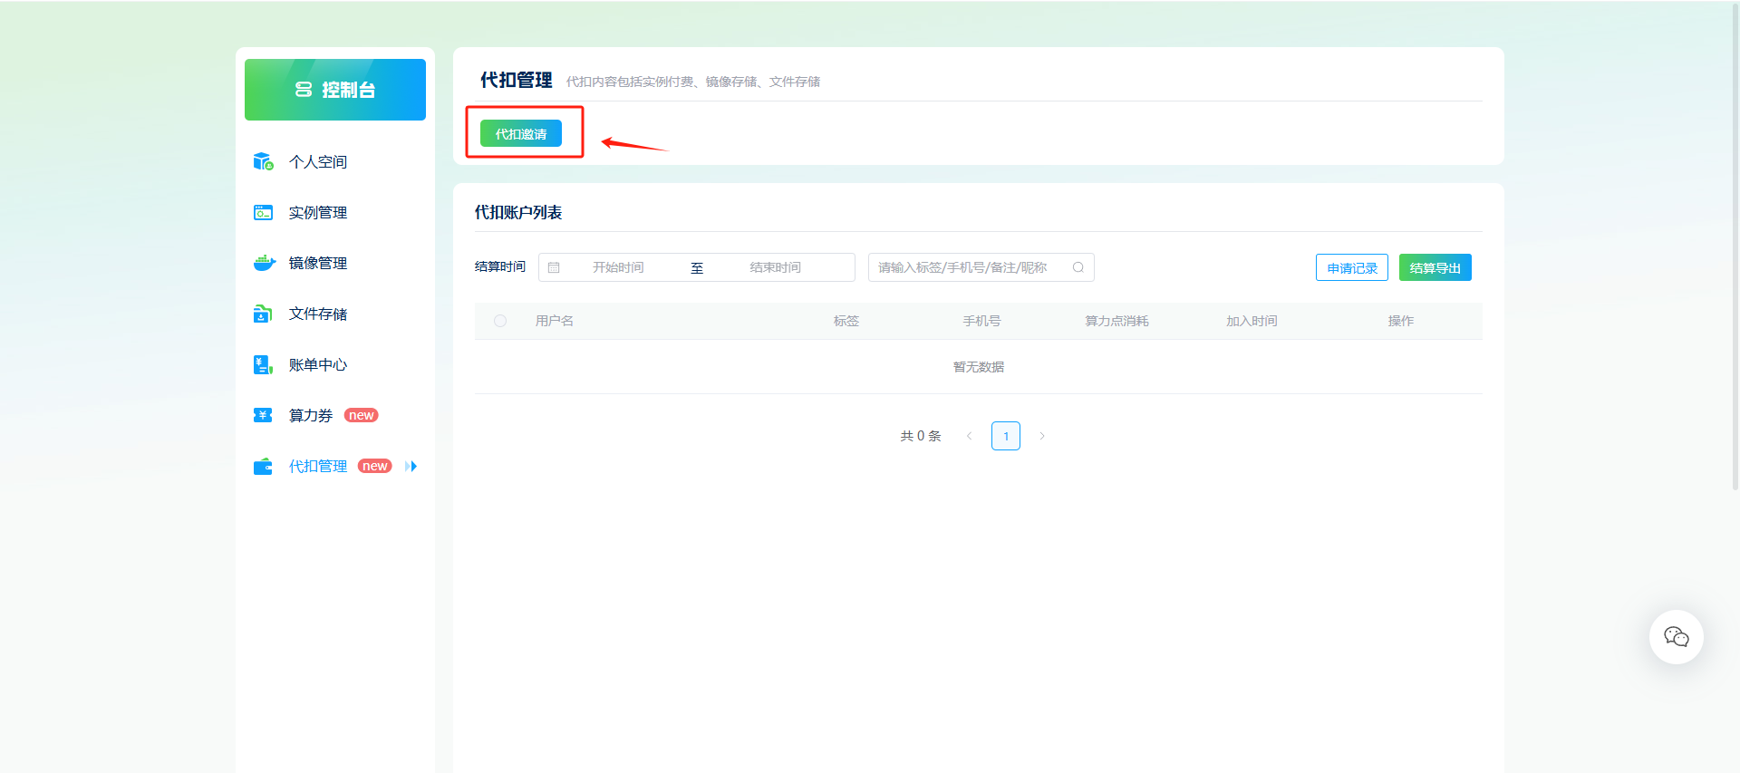Screen dimensions: 1740x773
Task: Click the 暂无数据 empty placeholder text
Action: pos(979,367)
